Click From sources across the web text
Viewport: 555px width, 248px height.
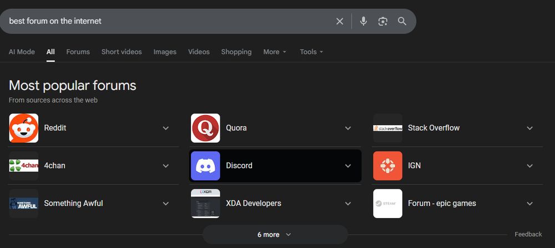click(x=53, y=100)
